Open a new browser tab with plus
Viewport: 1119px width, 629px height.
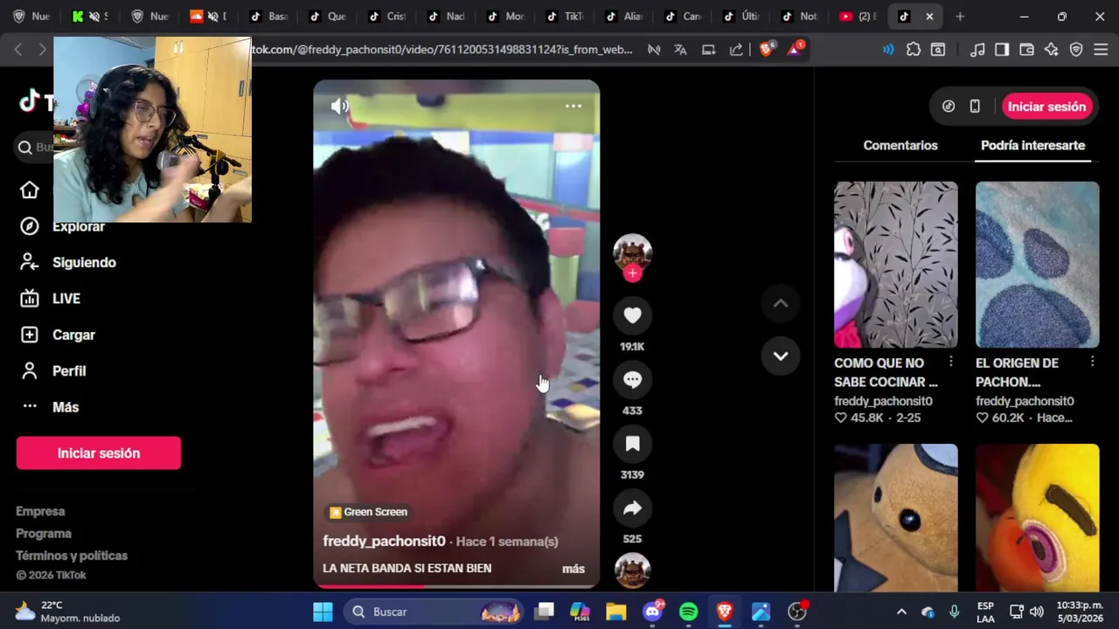coord(960,17)
